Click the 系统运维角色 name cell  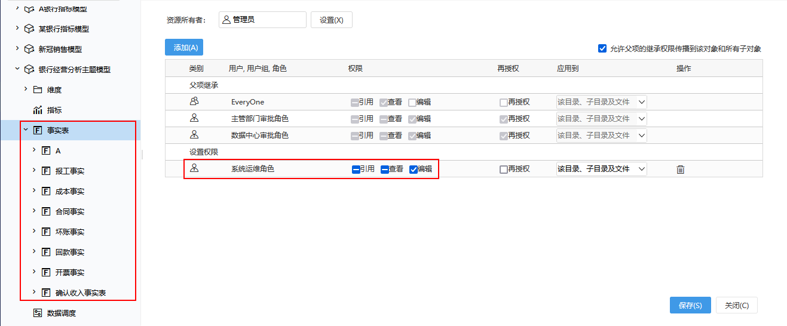coord(253,169)
